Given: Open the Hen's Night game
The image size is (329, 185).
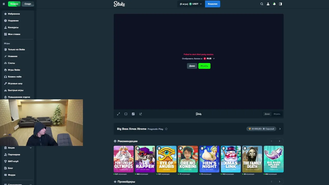Looking at the screenshot, I should coord(209,159).
